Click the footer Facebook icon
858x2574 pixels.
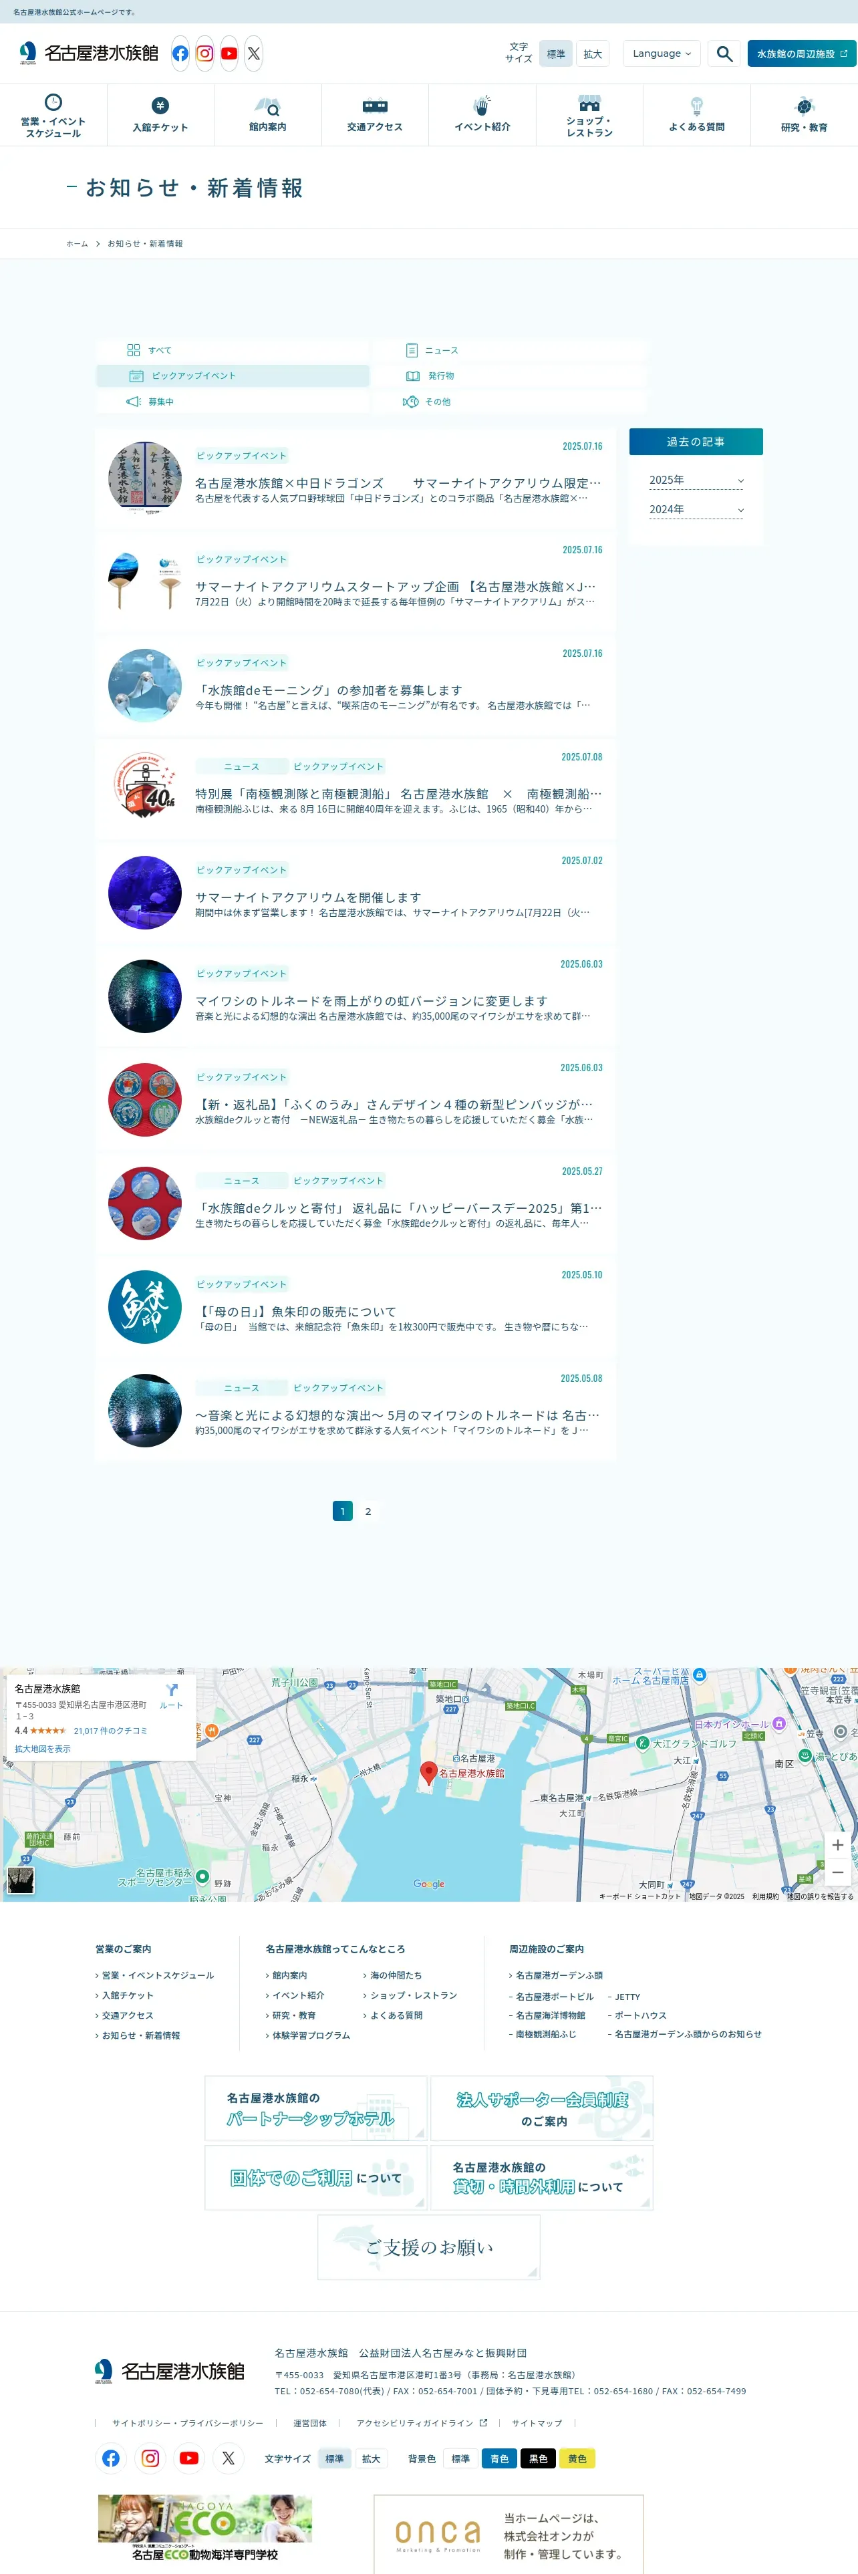tap(111, 2458)
